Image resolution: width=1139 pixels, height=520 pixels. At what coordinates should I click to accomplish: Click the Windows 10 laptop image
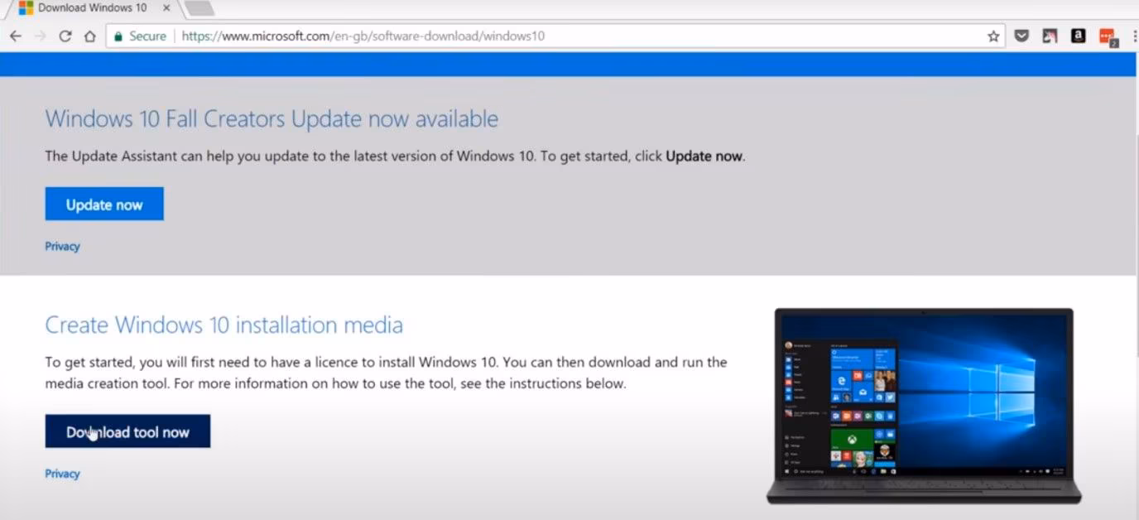coord(924,406)
